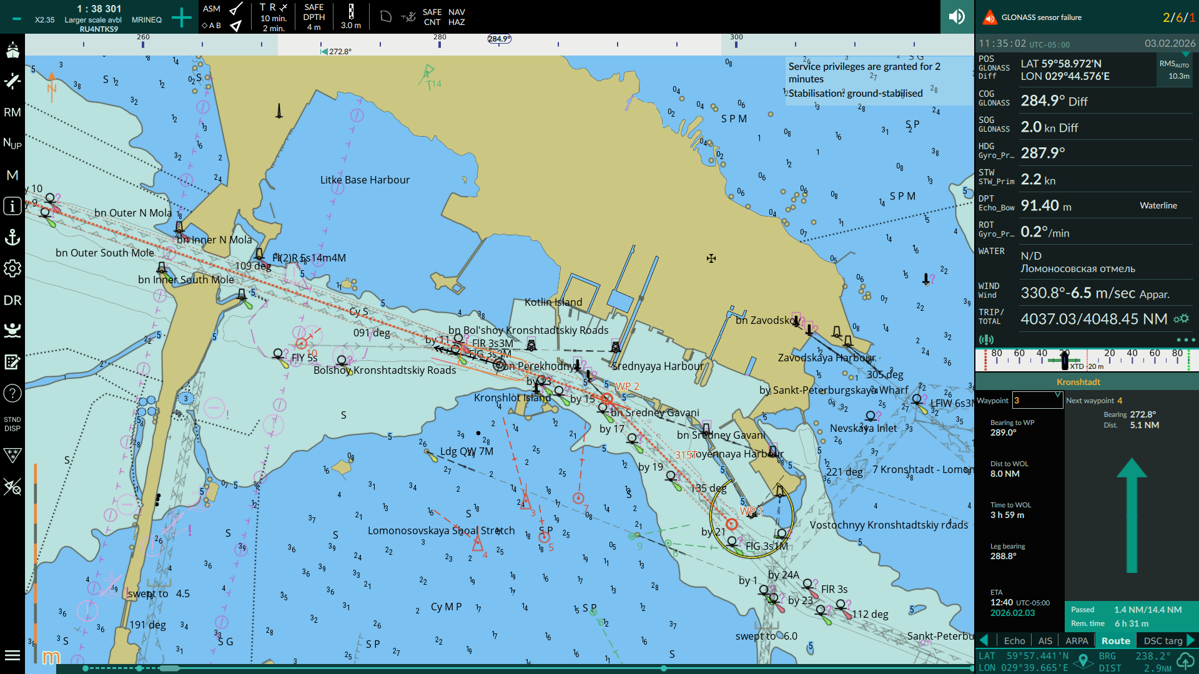Screen dimensions: 1199x674
Task: Click the man overboard icon in sidebar
Action: [12, 330]
